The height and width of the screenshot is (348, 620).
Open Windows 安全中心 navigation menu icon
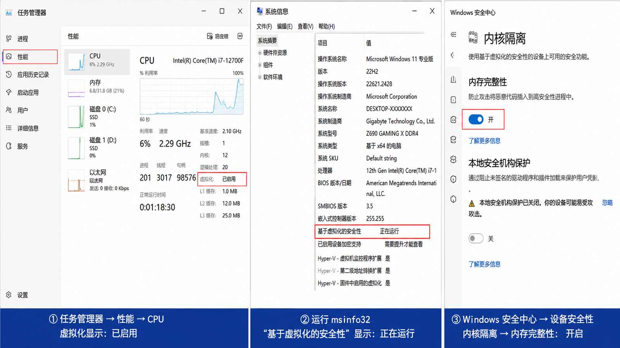click(453, 35)
